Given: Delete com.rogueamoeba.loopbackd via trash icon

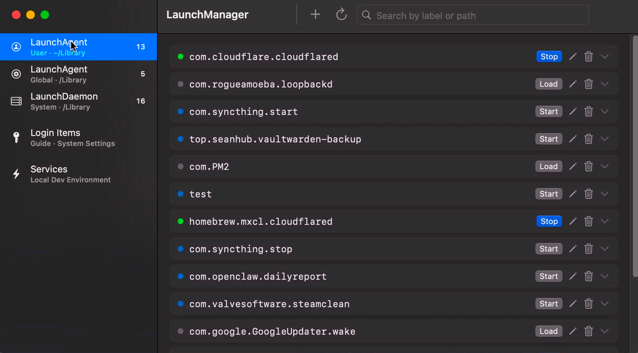Looking at the screenshot, I should coord(589,84).
